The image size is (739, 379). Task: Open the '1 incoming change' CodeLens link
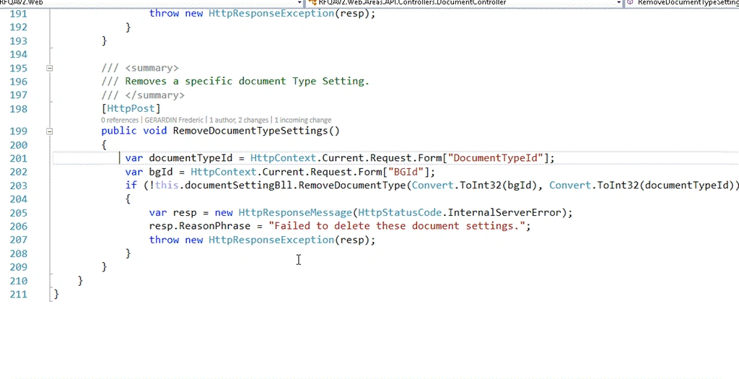point(303,121)
